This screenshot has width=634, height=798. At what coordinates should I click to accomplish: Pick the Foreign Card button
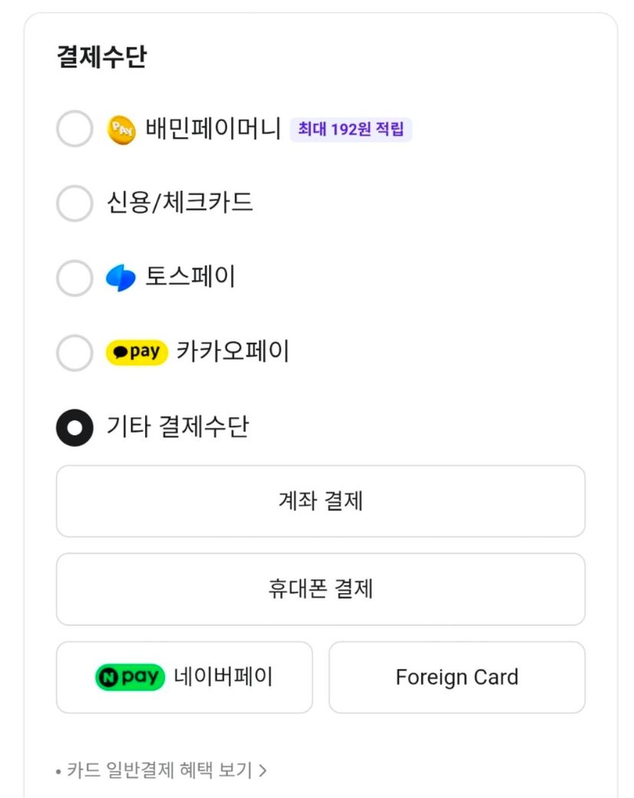[457, 678]
